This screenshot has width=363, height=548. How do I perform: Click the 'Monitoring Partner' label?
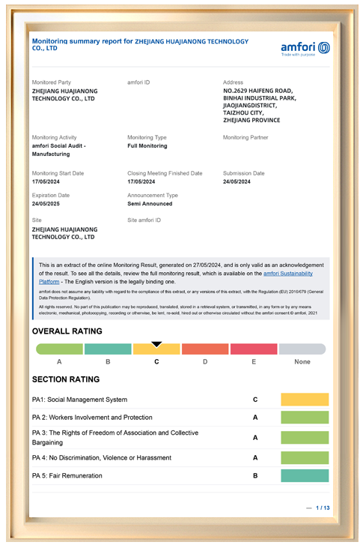245,138
